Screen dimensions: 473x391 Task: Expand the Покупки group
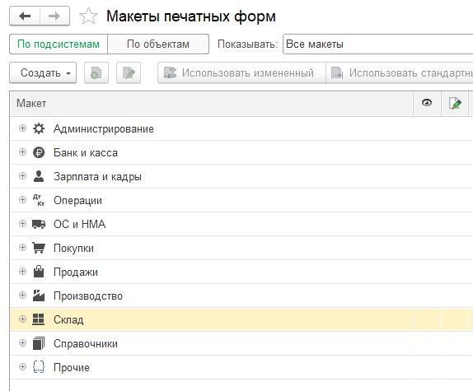coord(22,248)
